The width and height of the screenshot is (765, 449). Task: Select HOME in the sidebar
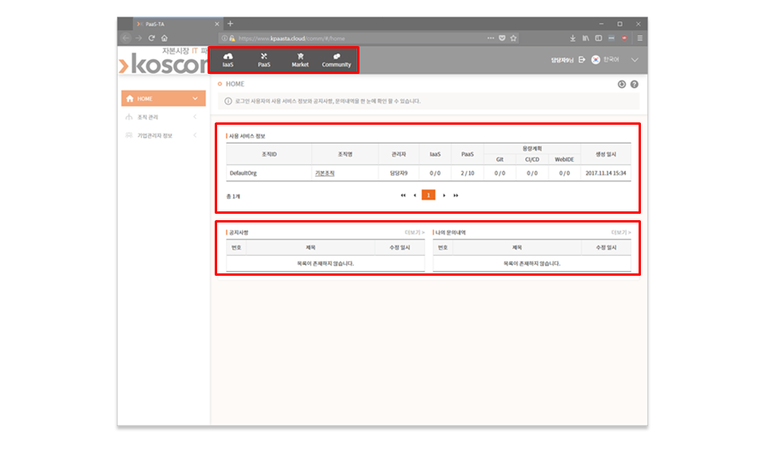[x=164, y=99]
